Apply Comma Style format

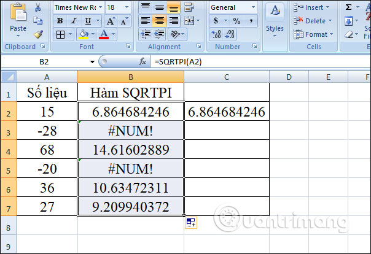[x=251, y=21]
